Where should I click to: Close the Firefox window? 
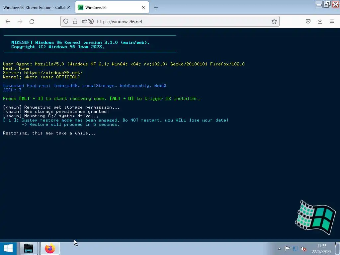pos(335,4)
